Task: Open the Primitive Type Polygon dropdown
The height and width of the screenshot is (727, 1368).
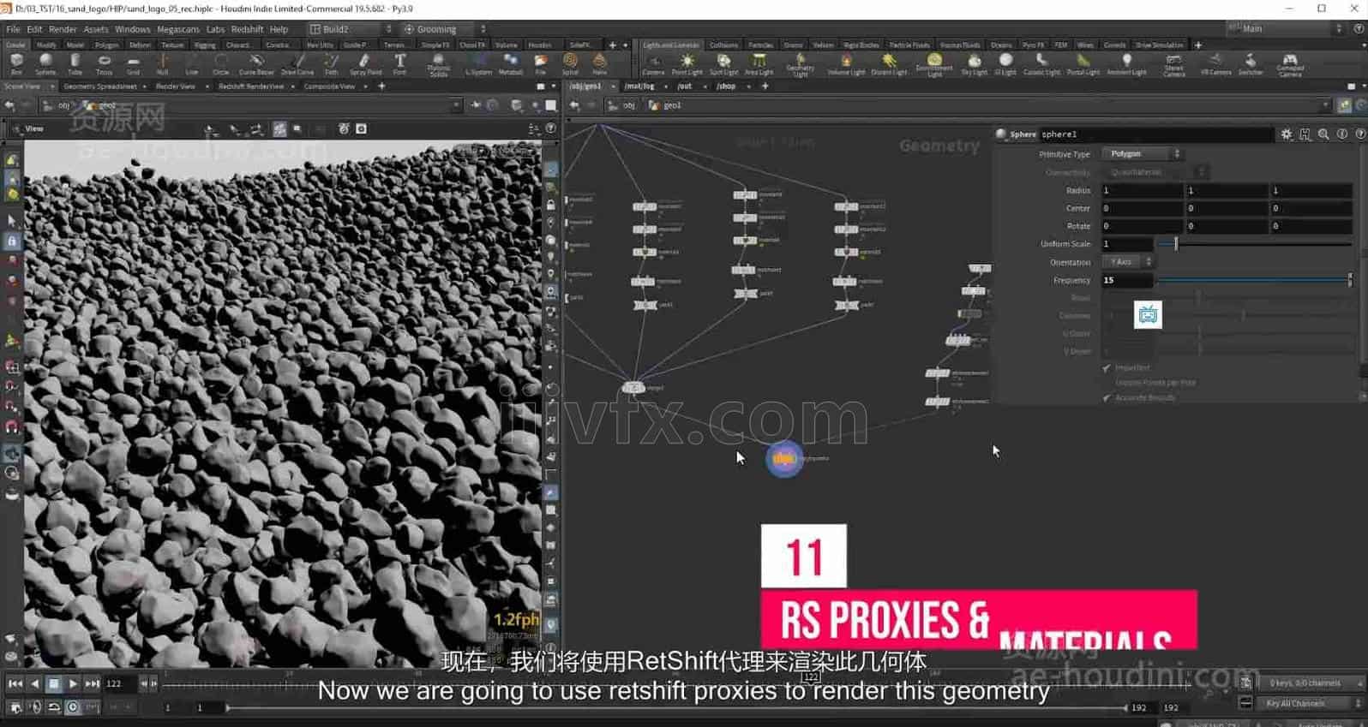Action: [x=1142, y=154]
